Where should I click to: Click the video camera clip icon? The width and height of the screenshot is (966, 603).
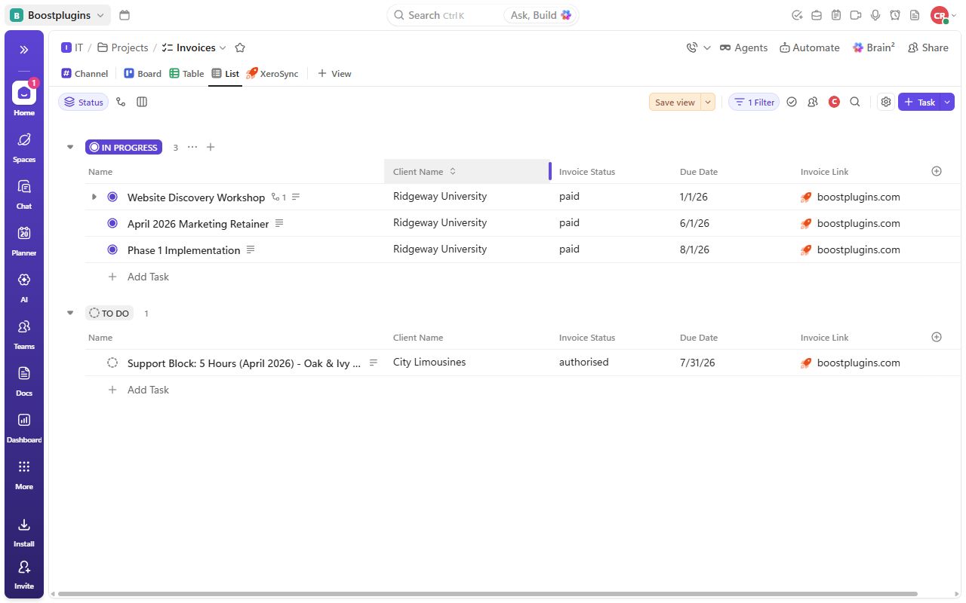tap(856, 15)
